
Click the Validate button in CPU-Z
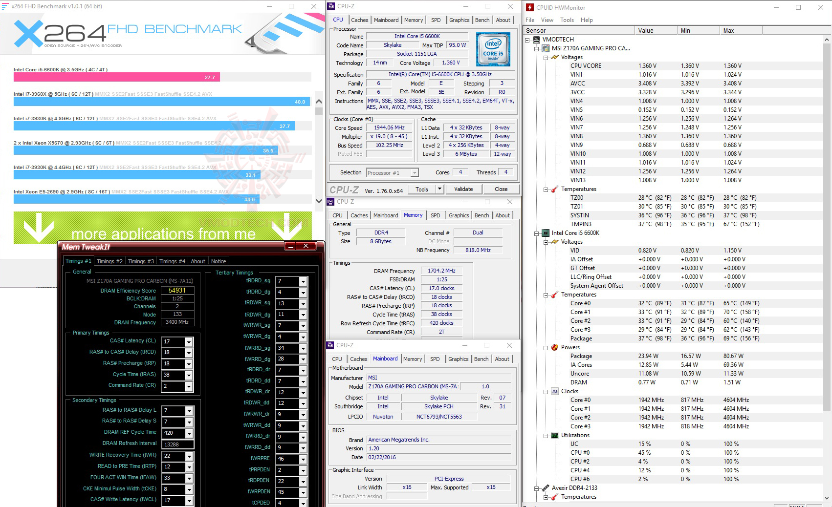(x=463, y=189)
